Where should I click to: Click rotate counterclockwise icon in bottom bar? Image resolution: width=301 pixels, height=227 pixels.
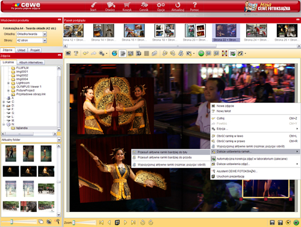tap(143, 222)
